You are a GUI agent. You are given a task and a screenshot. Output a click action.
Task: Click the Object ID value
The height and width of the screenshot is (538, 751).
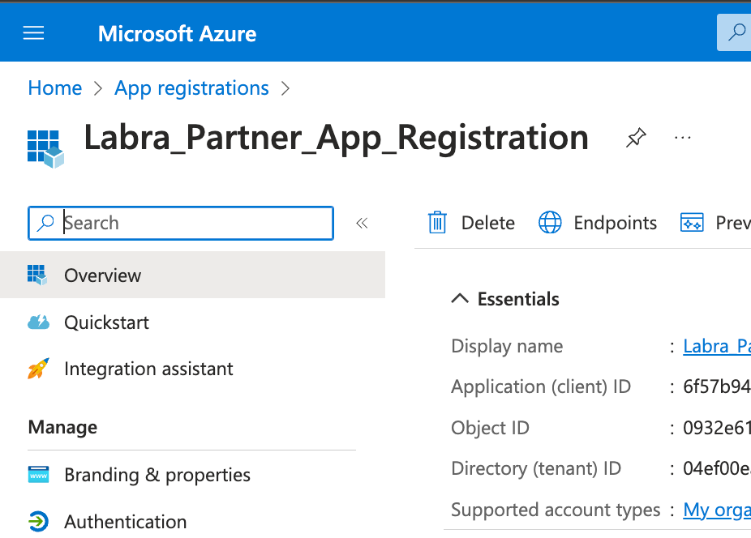coord(717,428)
